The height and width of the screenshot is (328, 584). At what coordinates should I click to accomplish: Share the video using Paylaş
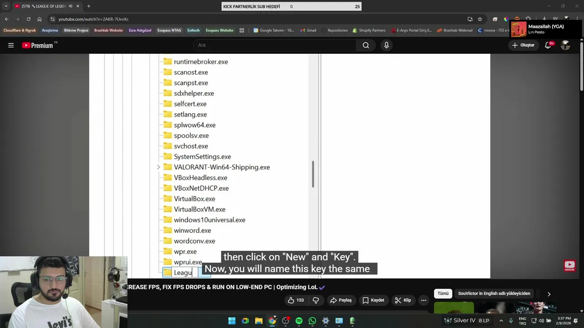click(x=341, y=300)
